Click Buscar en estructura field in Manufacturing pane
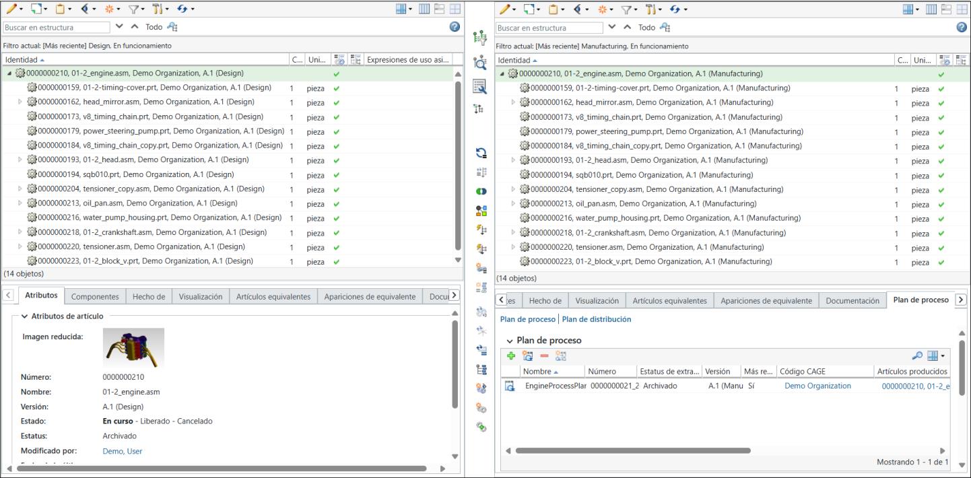The width and height of the screenshot is (971, 478). 549,28
